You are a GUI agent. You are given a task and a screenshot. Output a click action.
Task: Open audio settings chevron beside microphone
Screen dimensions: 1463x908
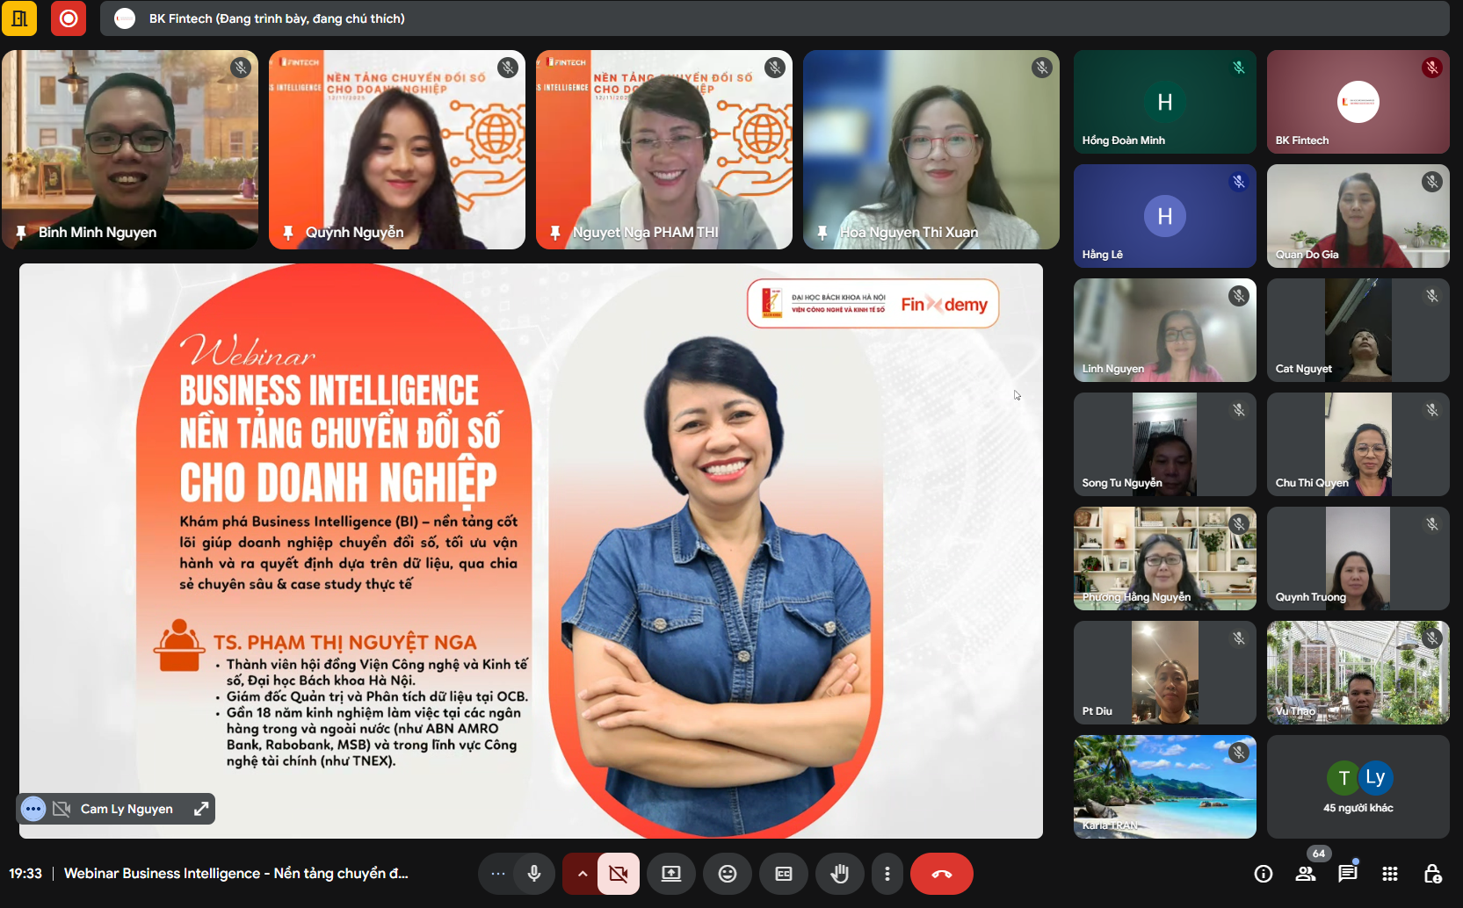coord(582,874)
